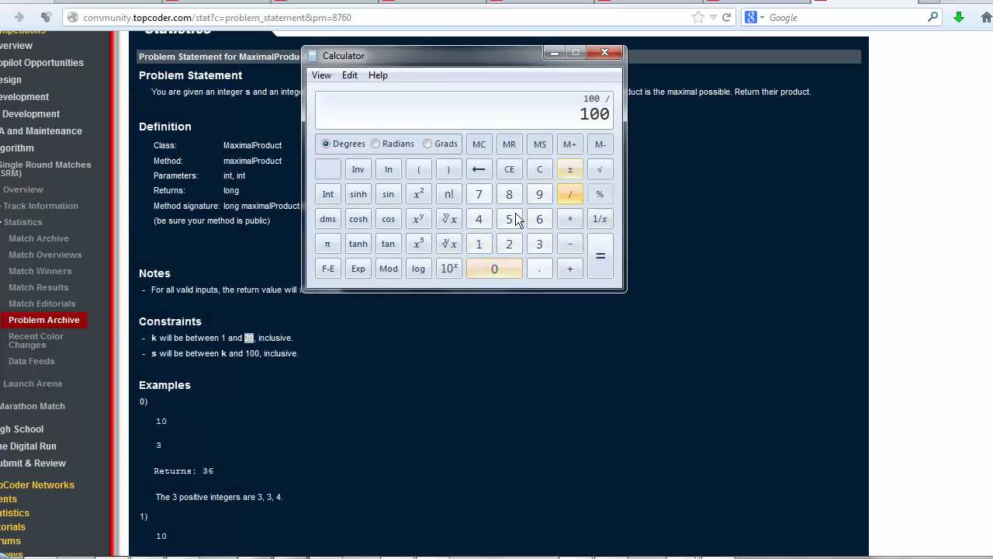Click the calculator display showing 100
Image resolution: width=993 pixels, height=559 pixels.
point(464,109)
